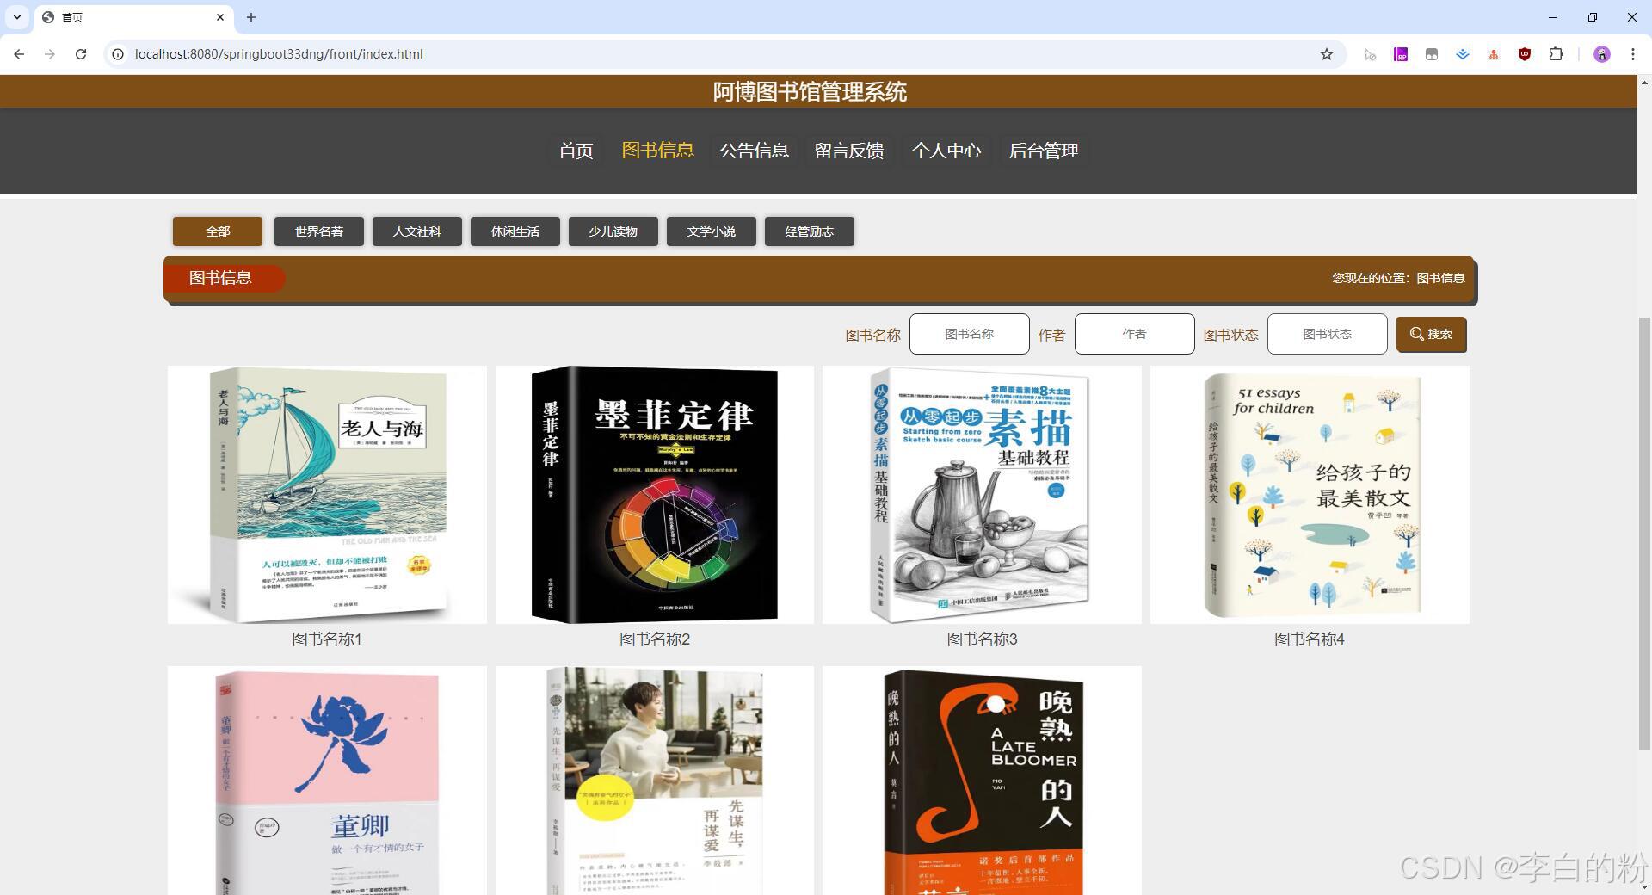1652x895 pixels.
Task: Click the purple RP extension icon
Action: 1401,54
